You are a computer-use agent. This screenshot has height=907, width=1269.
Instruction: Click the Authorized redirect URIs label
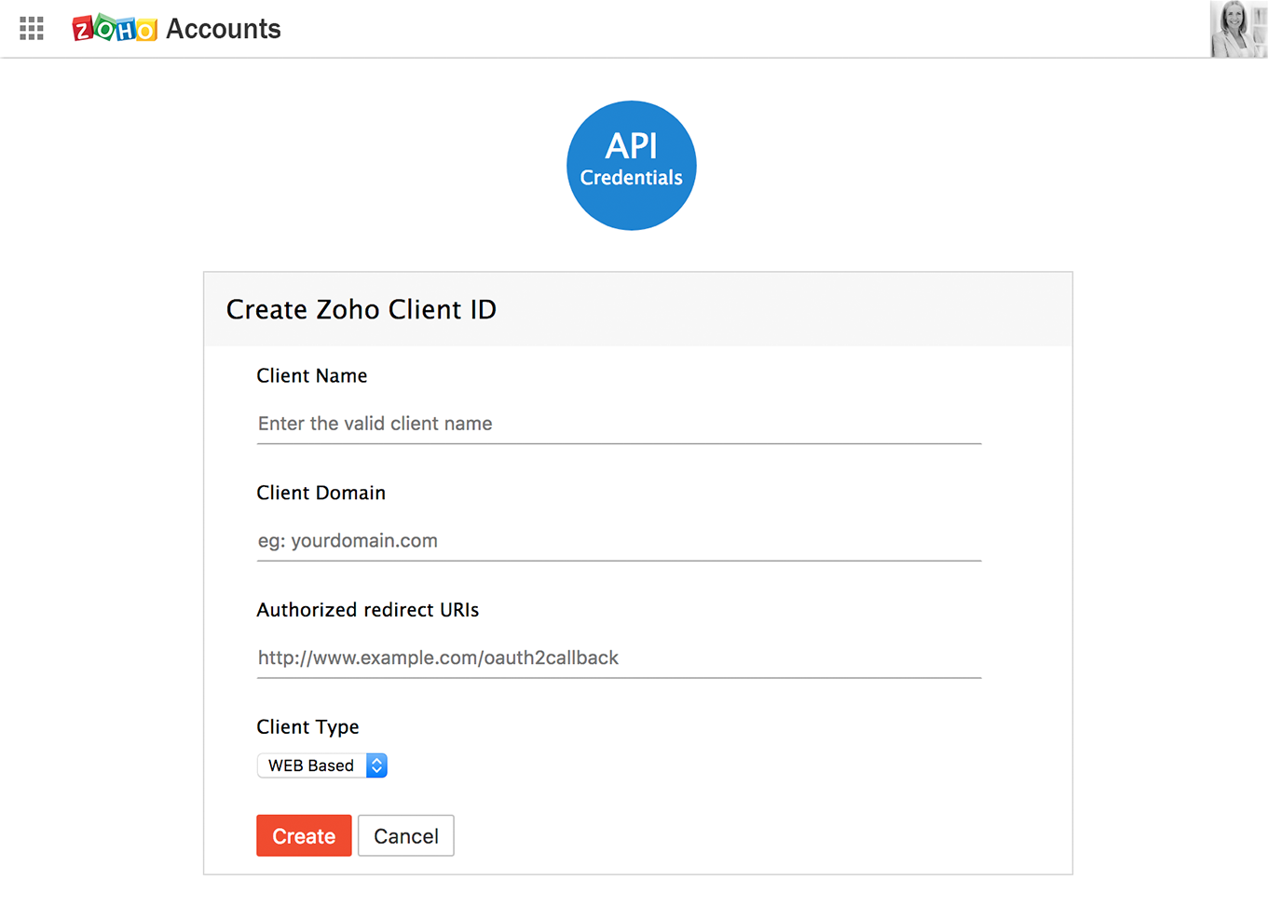coord(368,610)
